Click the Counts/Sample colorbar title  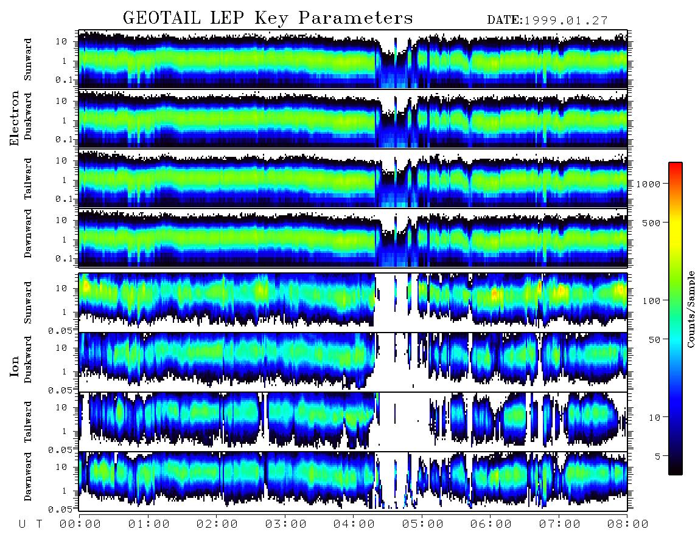(691, 309)
